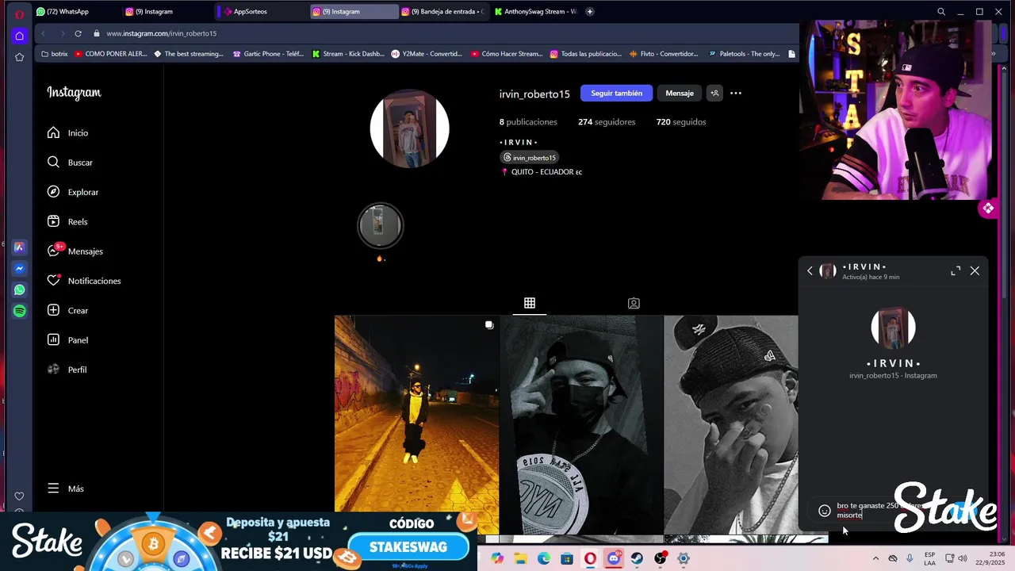This screenshot has height=571, width=1015.
Task: Open Discord from taskbar
Action: [x=614, y=558]
